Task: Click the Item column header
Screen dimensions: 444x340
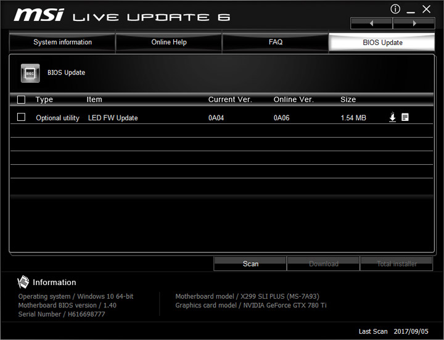Action: (94, 100)
